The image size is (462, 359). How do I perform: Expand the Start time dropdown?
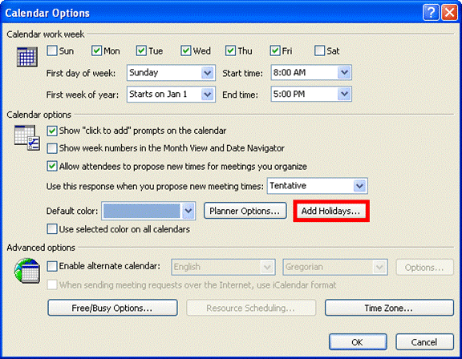(x=311, y=73)
